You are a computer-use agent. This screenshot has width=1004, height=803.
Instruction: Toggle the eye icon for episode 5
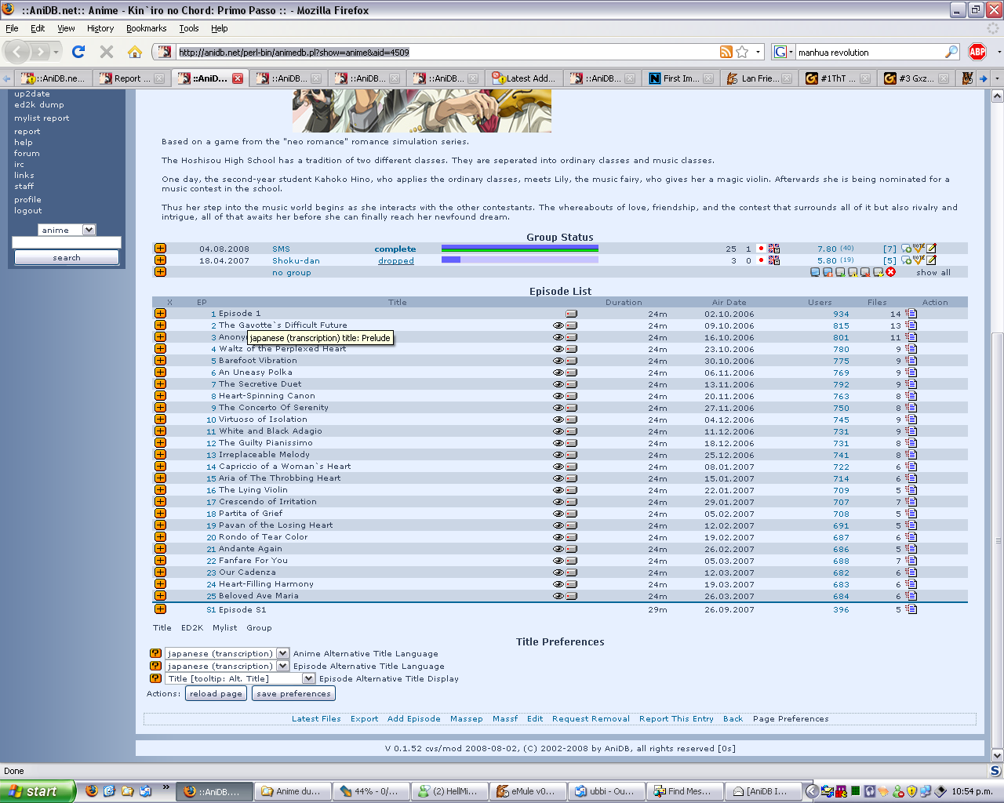(558, 361)
